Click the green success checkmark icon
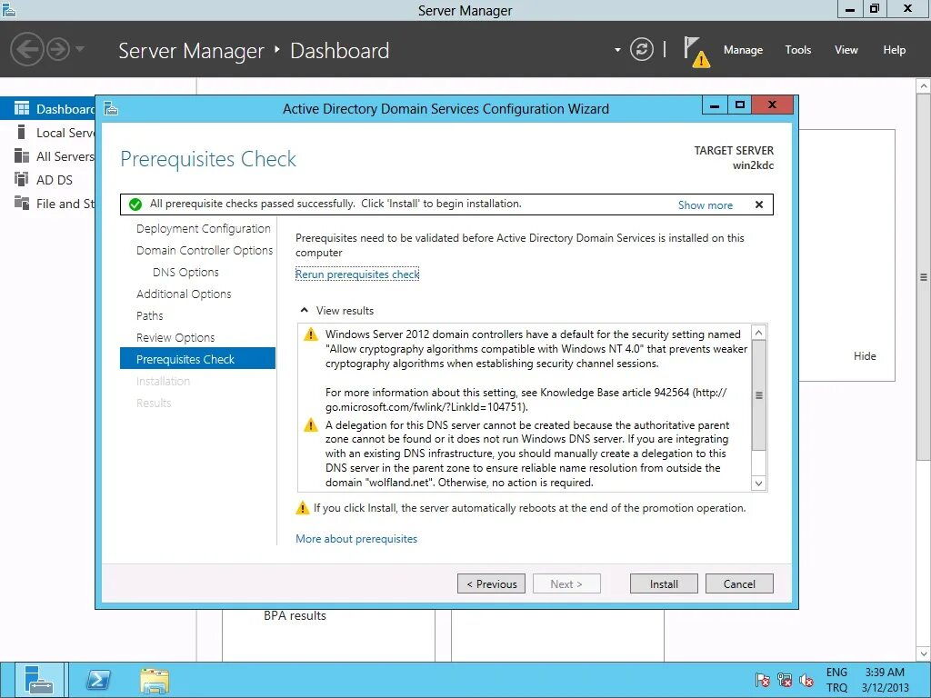 click(135, 204)
